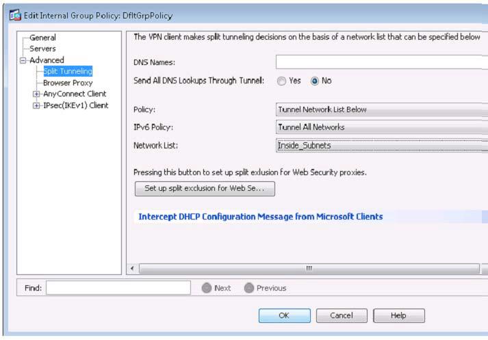This screenshot has height=340, width=488.
Task: Select Yes for Send All DNS Lookups
Action: 281,81
